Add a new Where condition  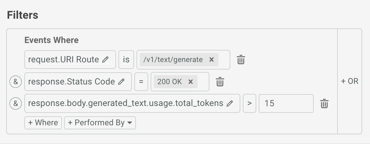point(43,122)
